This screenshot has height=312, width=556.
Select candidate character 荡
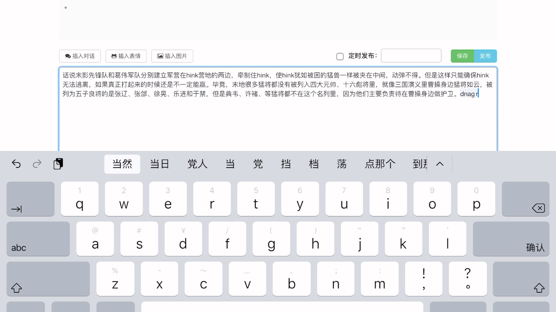point(342,164)
